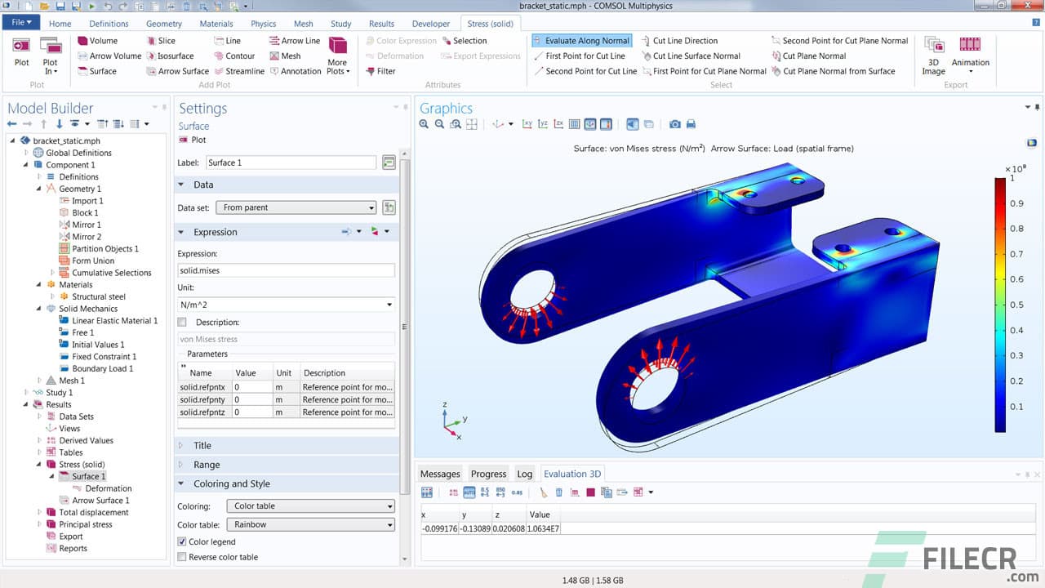Check the Description checkbox under Expression
1045x588 pixels.
click(x=182, y=322)
